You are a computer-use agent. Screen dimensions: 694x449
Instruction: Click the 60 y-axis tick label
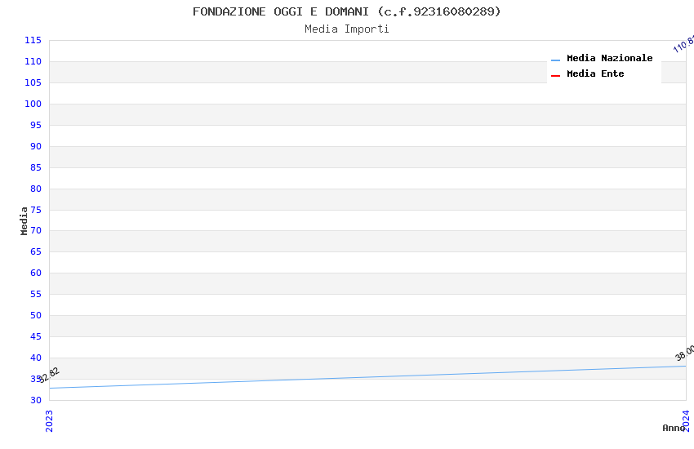pyautogui.click(x=36, y=273)
